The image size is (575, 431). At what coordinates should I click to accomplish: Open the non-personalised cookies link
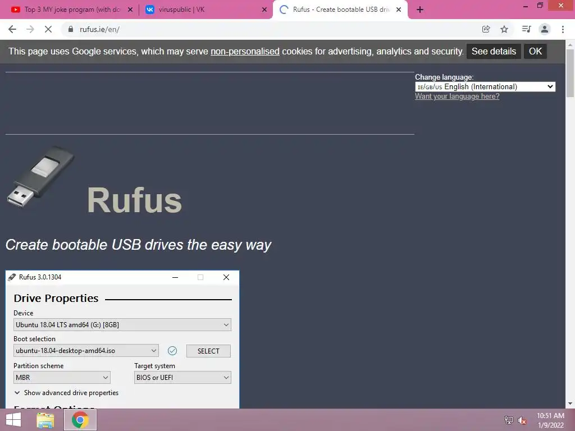245,51
